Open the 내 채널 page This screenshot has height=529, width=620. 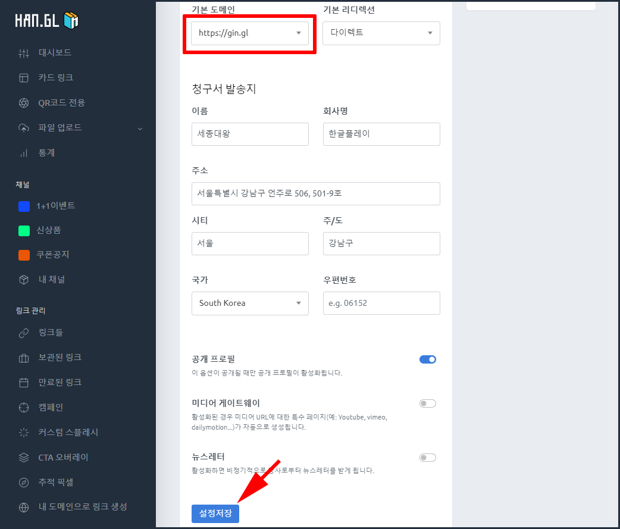click(51, 280)
